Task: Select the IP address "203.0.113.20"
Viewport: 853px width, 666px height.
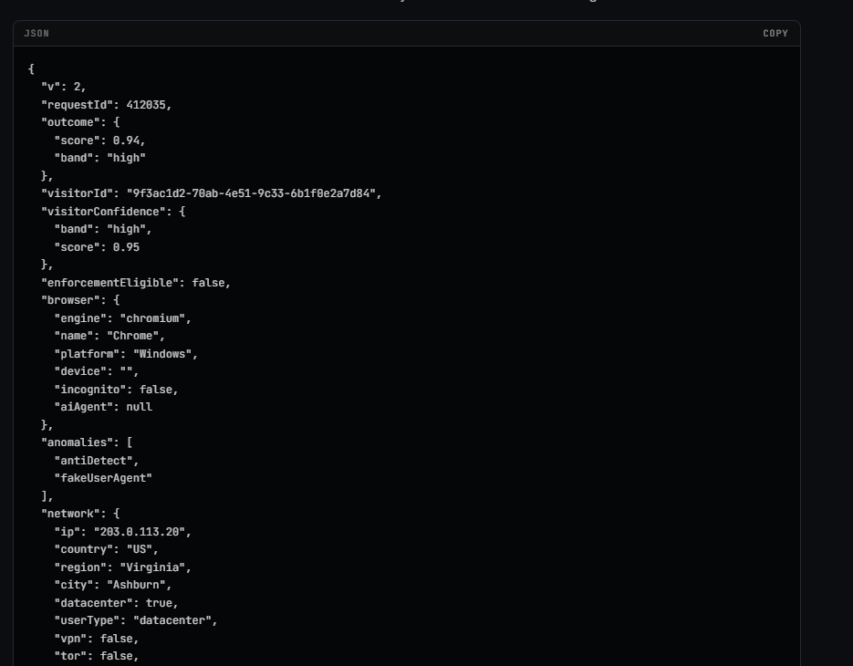Action: (x=140, y=532)
